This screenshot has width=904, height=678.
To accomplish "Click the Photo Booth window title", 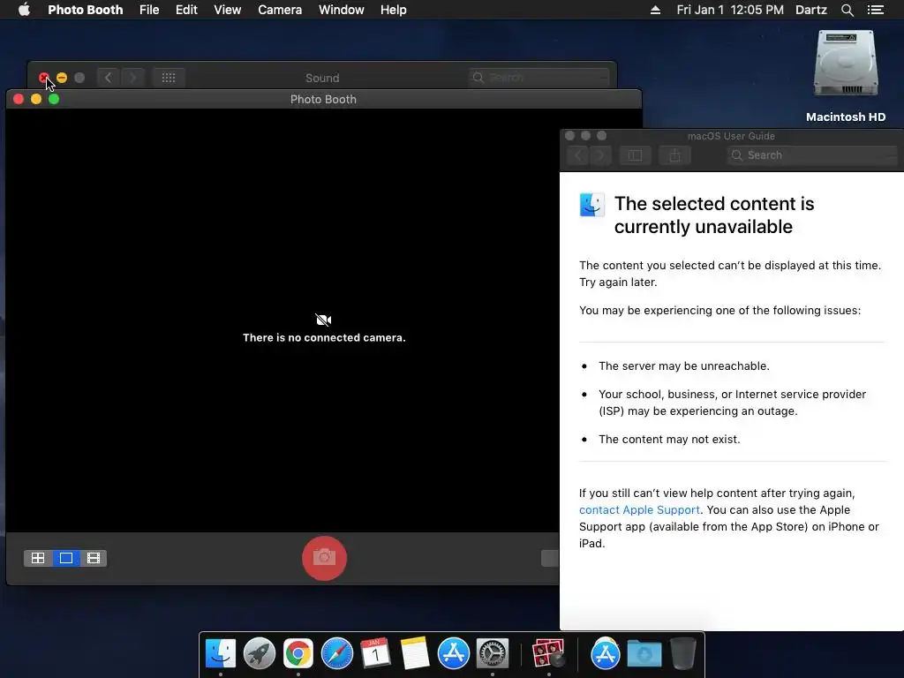I will pos(323,99).
